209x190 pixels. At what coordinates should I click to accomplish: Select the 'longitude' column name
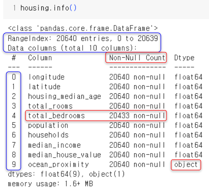point(46,77)
